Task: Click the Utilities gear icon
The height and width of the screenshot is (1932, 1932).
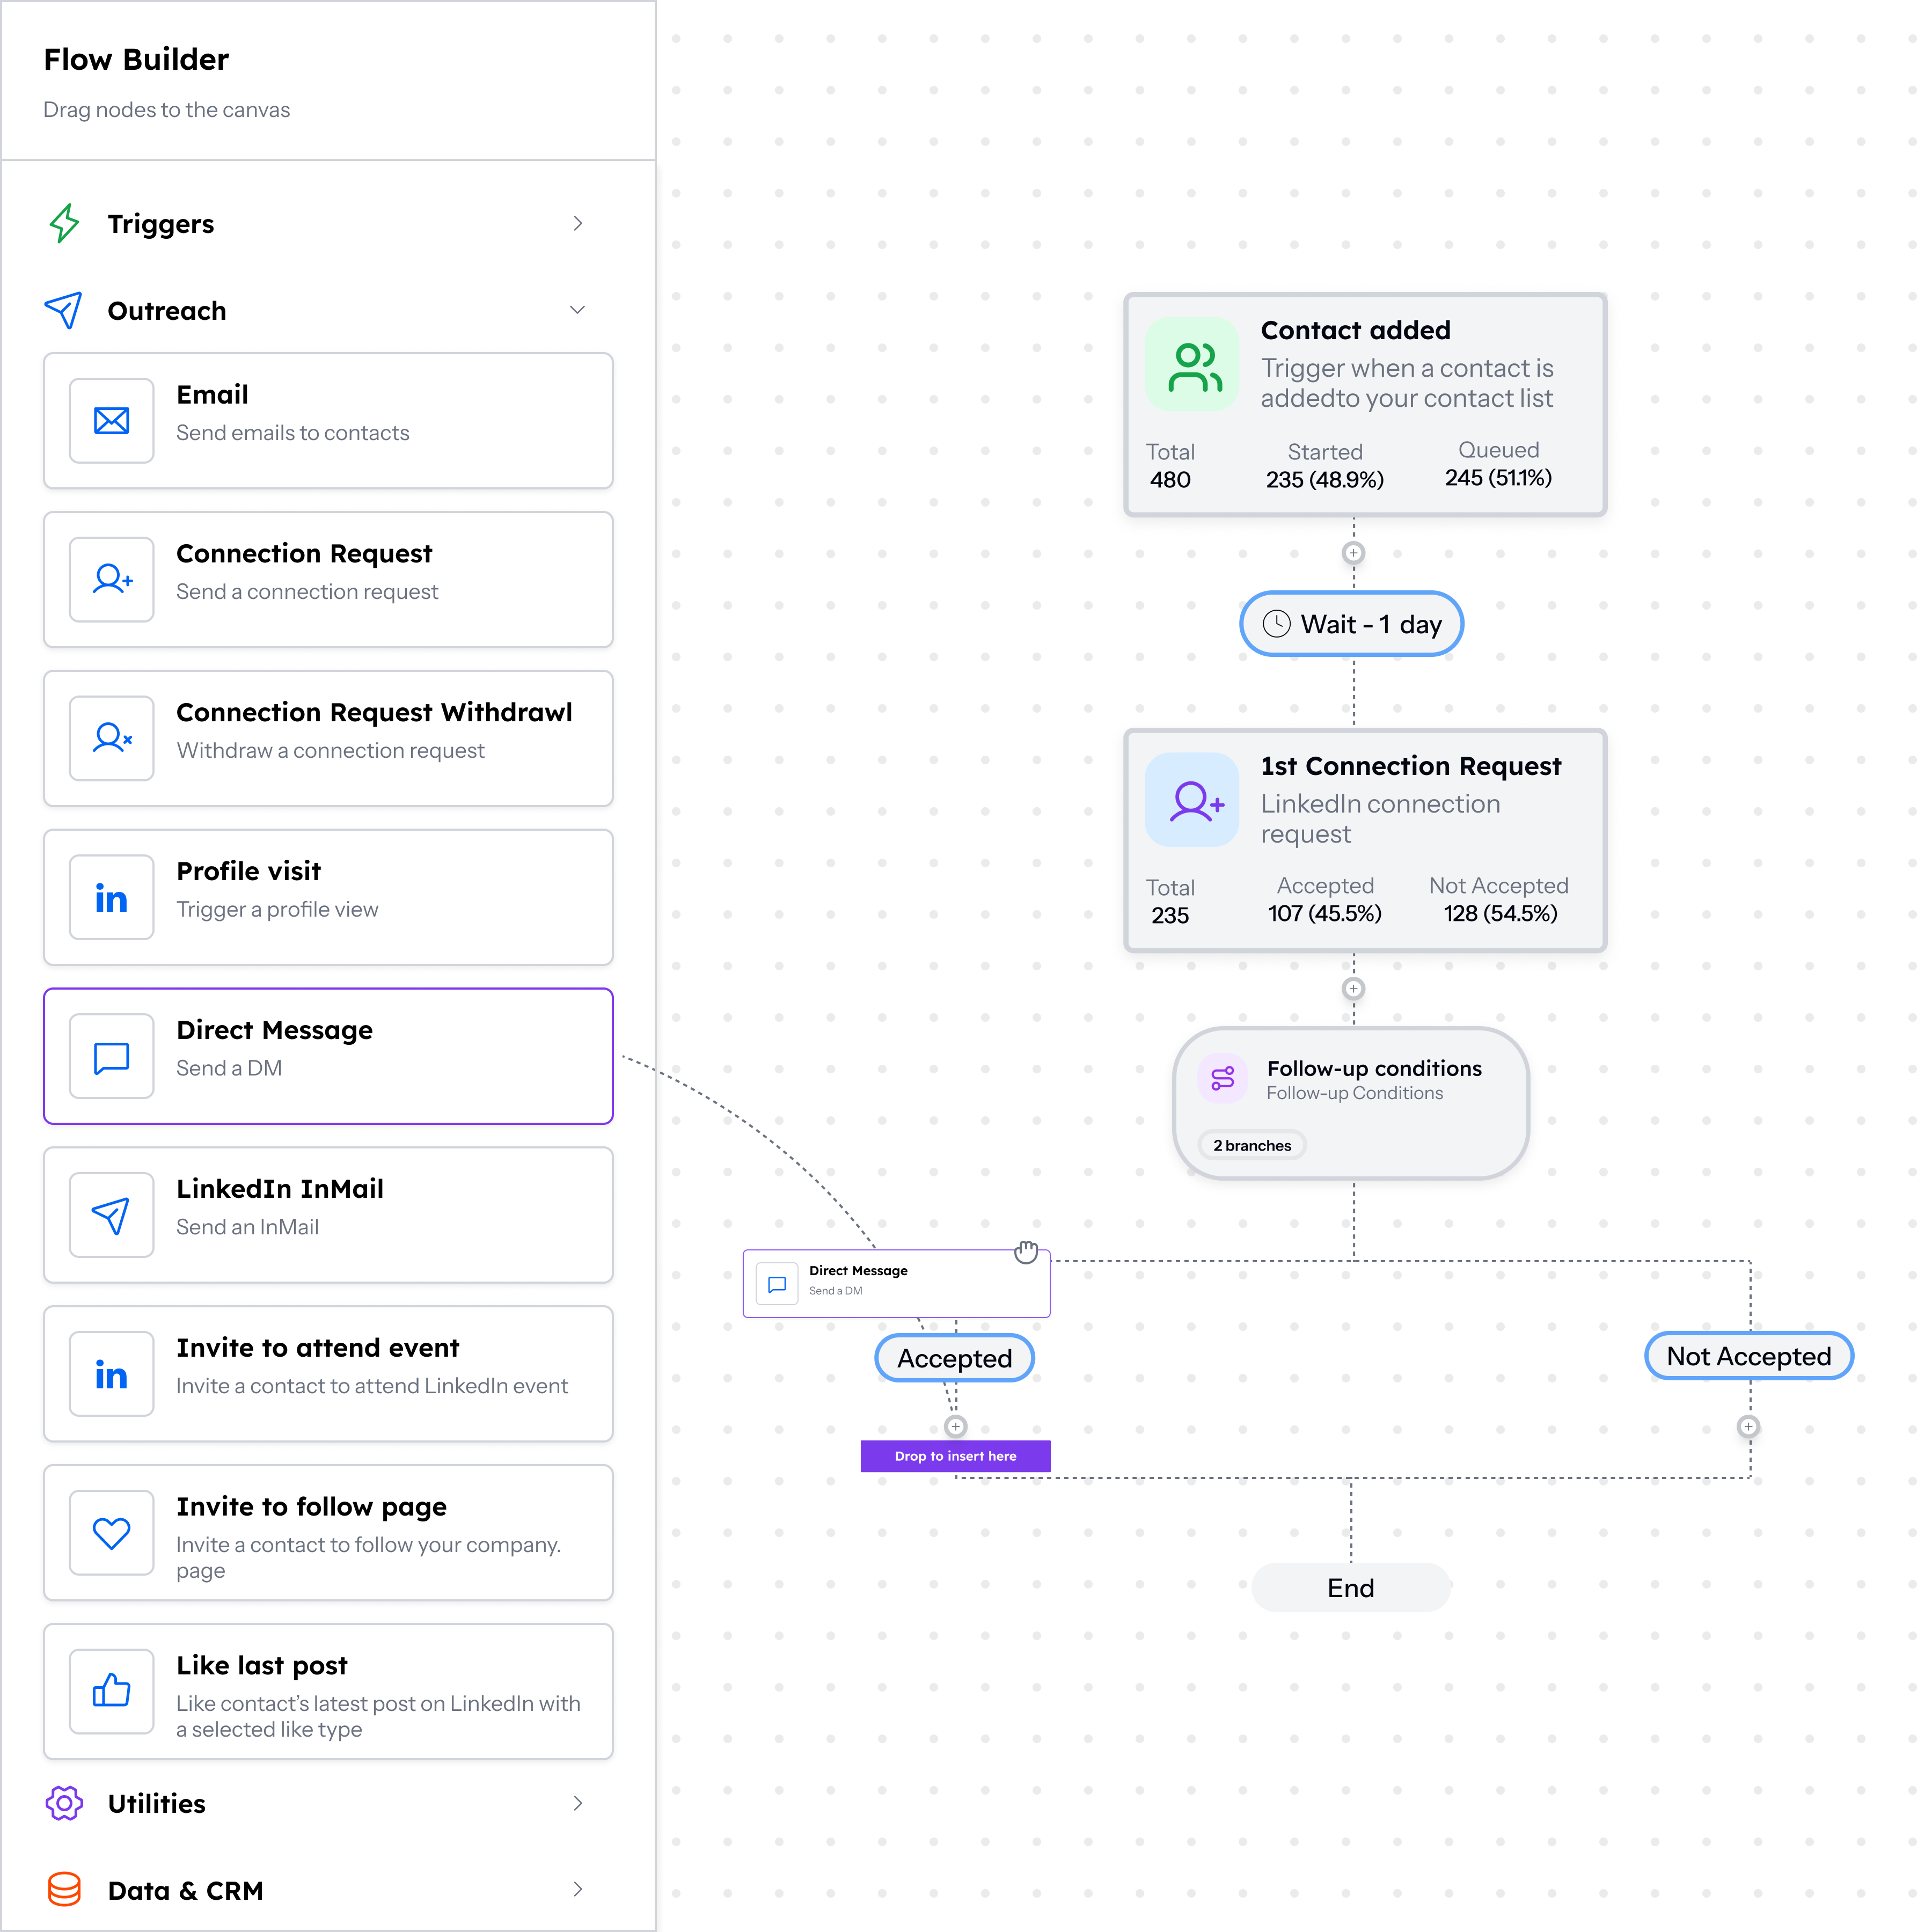Action: tap(64, 1803)
